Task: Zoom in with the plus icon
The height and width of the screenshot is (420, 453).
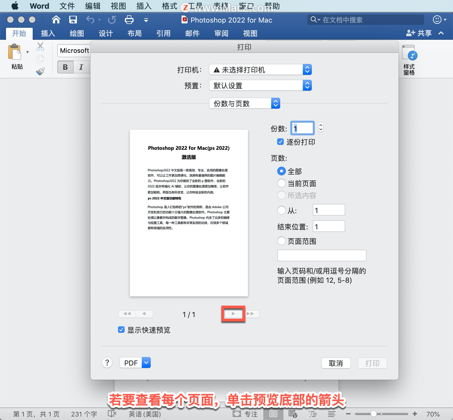Action: click(415, 414)
